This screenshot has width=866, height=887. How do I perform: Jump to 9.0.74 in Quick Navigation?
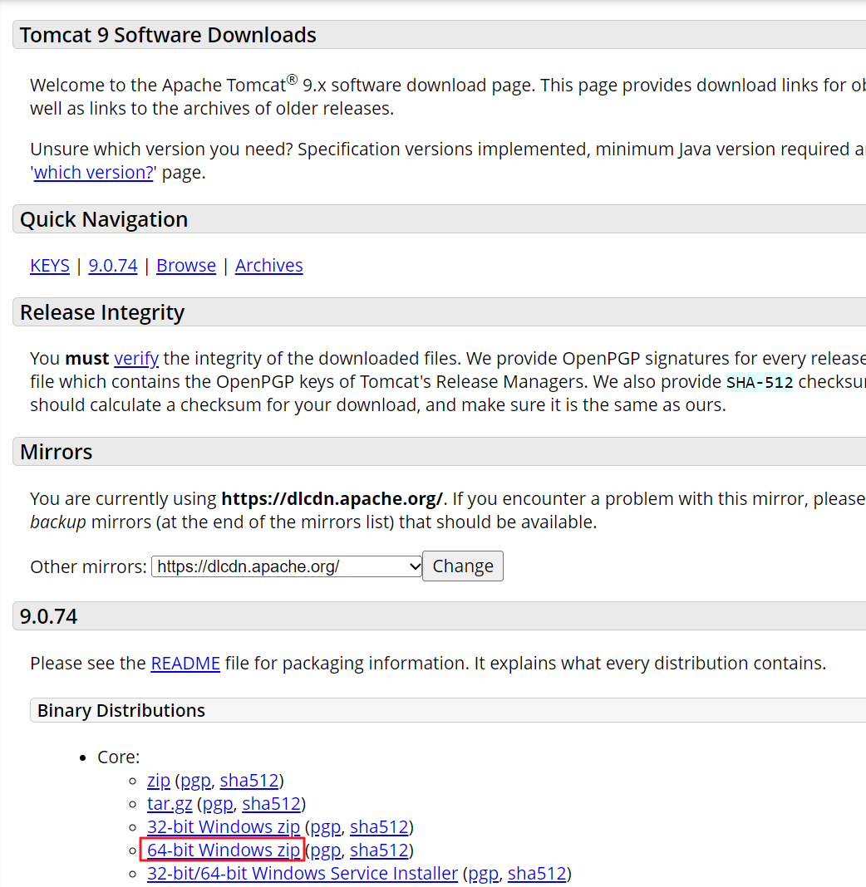[113, 265]
